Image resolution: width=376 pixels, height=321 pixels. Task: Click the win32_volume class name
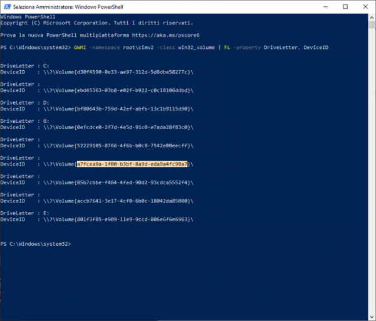196,48
